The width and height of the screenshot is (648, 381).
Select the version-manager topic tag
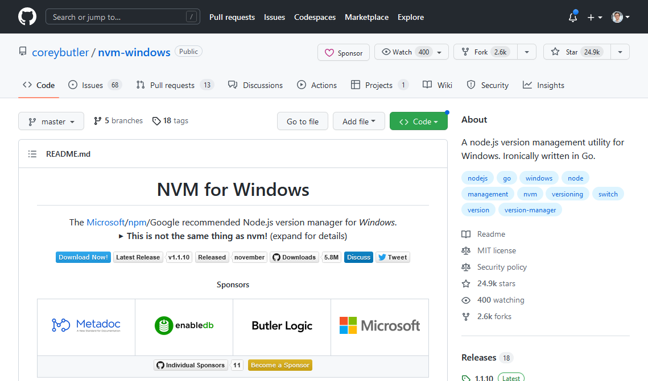point(530,210)
